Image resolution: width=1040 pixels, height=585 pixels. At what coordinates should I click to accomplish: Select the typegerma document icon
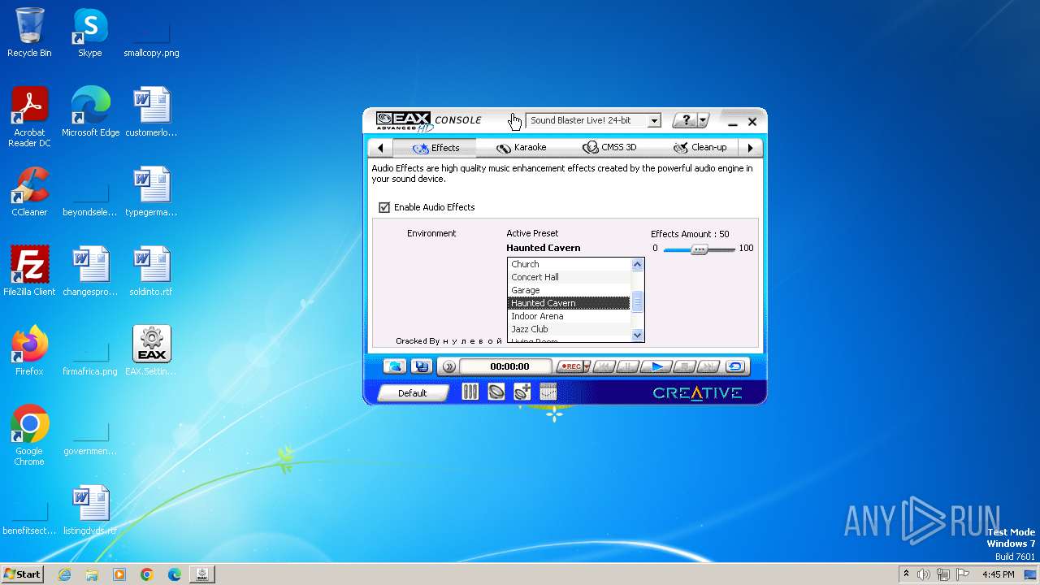click(x=151, y=191)
